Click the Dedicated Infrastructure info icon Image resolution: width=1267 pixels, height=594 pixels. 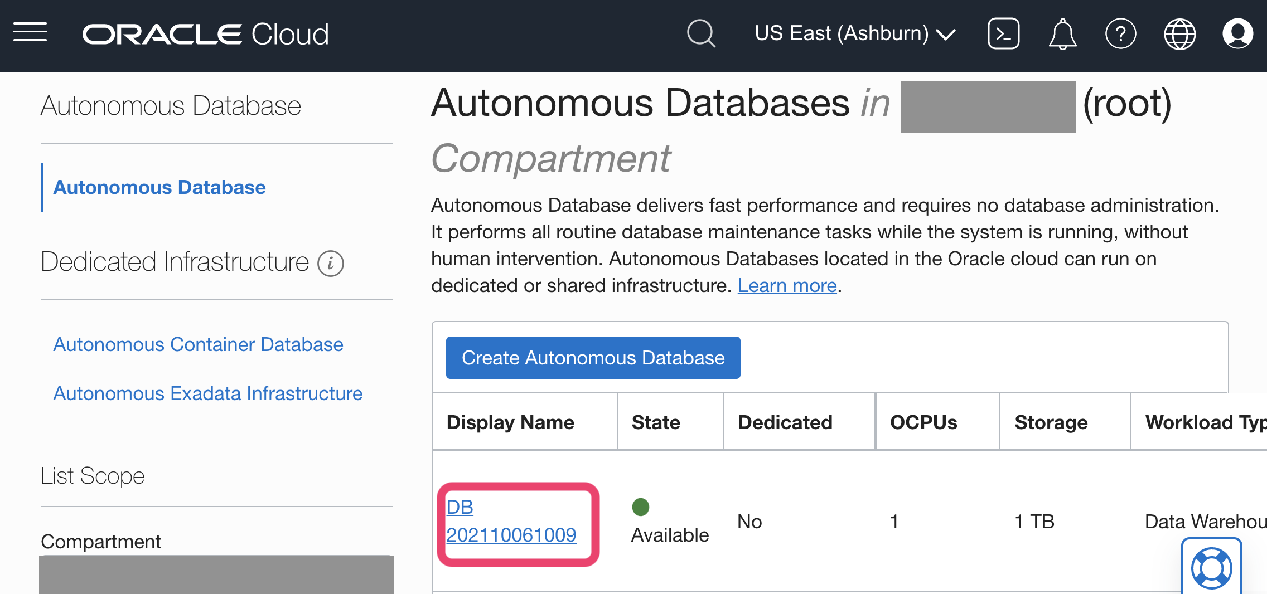click(331, 263)
